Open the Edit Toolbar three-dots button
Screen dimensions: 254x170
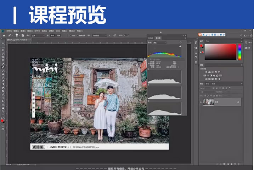click(3, 115)
